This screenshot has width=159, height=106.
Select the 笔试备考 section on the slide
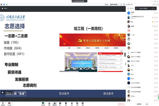64,94
